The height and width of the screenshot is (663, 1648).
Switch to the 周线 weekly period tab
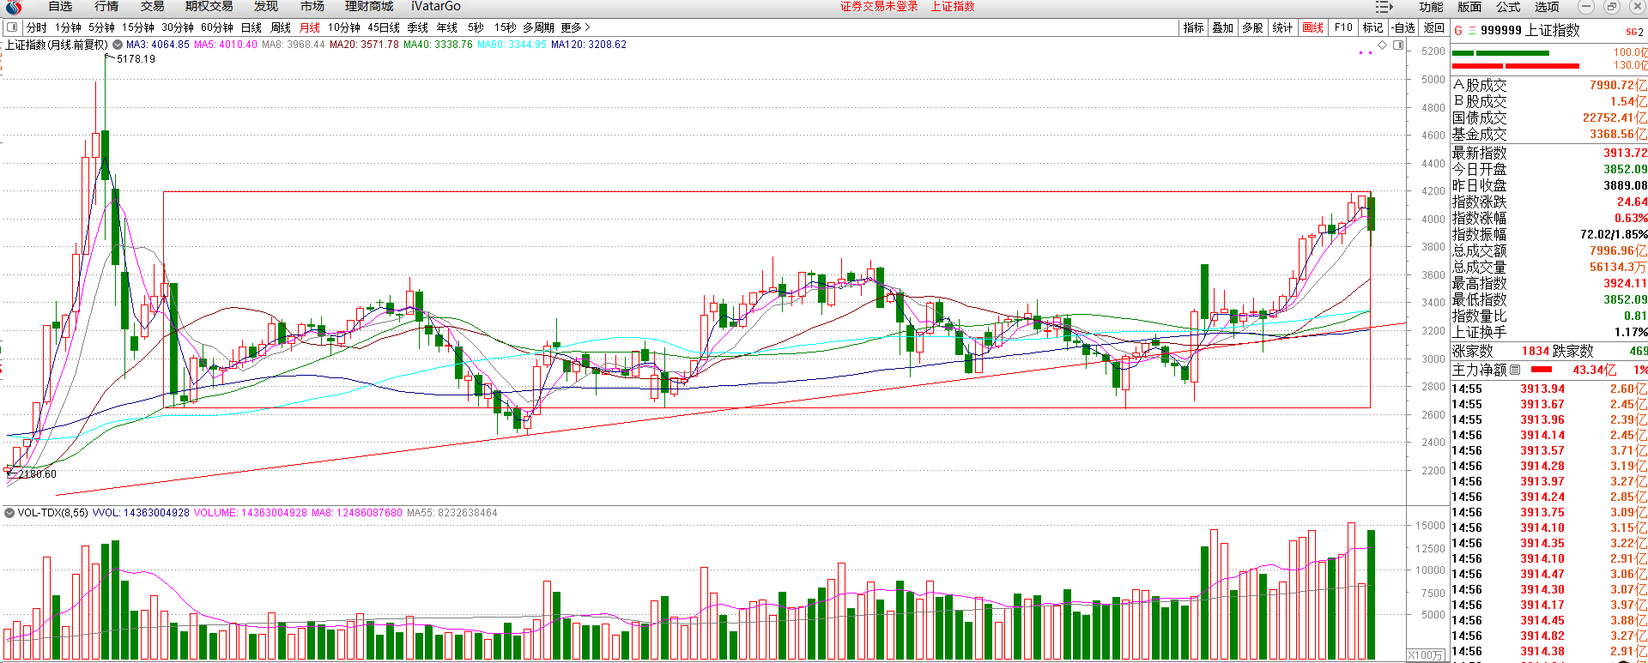click(x=281, y=27)
